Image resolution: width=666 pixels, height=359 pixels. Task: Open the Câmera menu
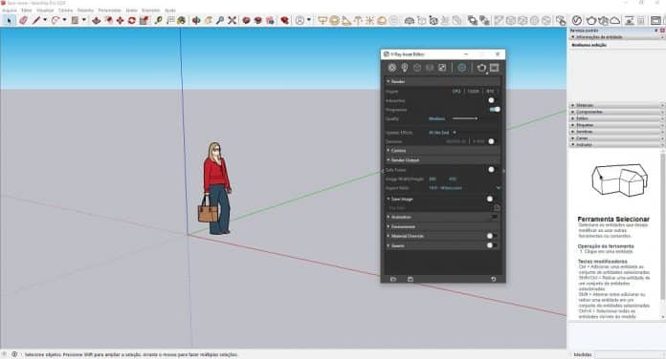pyautogui.click(x=65, y=11)
